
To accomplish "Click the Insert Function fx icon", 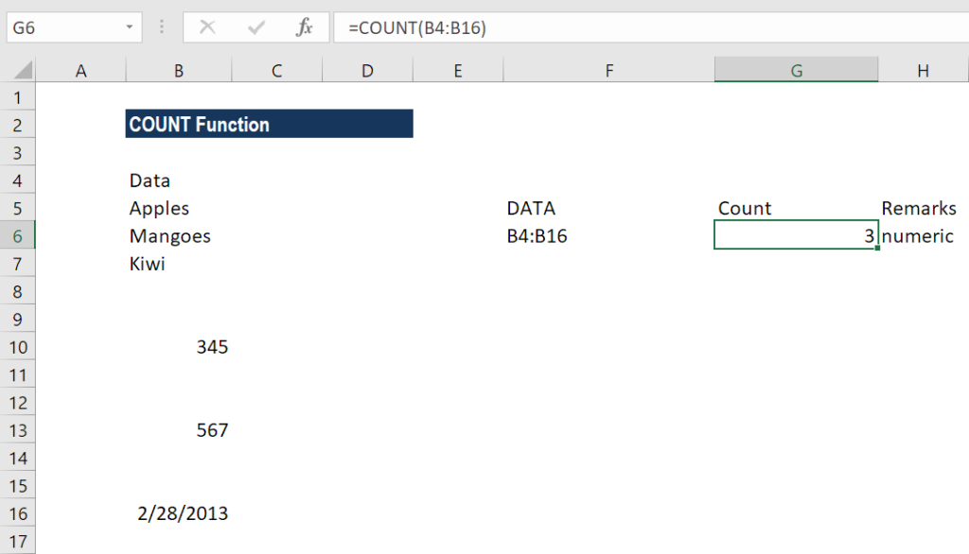I will coord(304,27).
